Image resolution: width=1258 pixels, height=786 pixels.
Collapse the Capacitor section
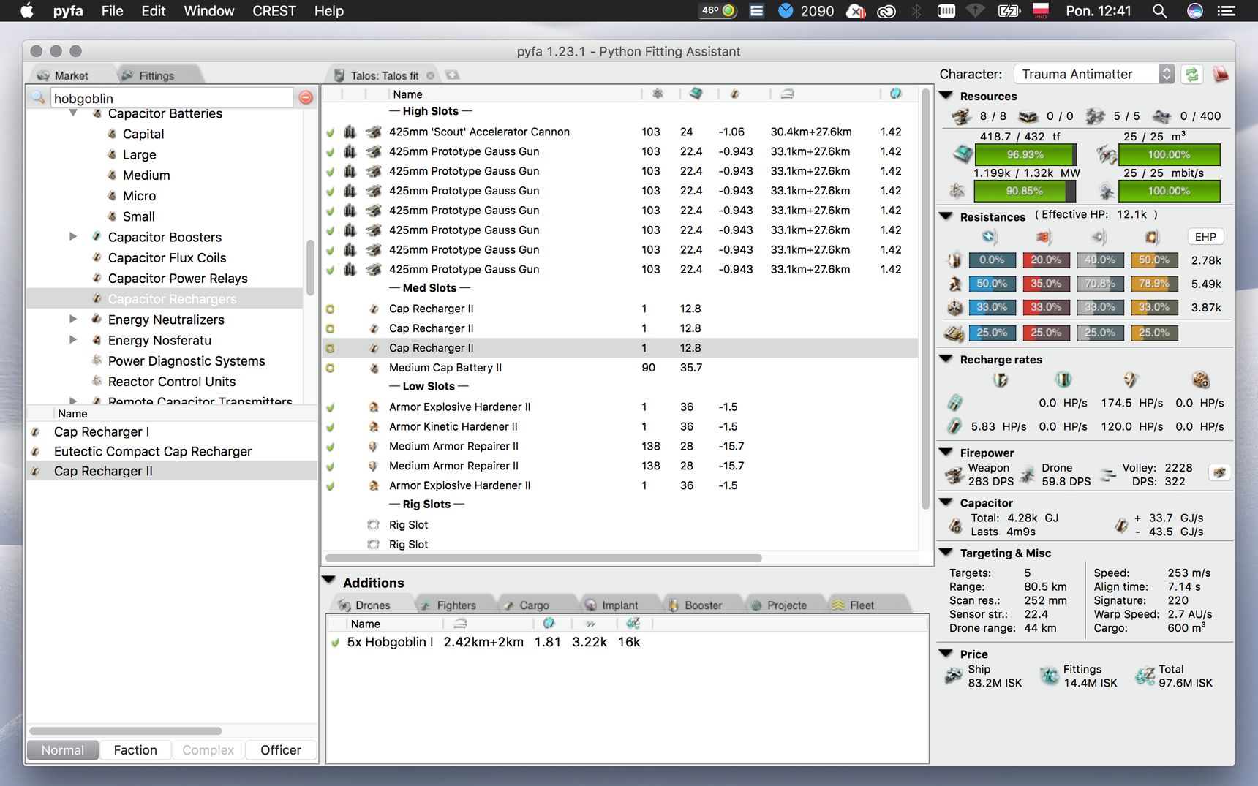pyautogui.click(x=946, y=502)
